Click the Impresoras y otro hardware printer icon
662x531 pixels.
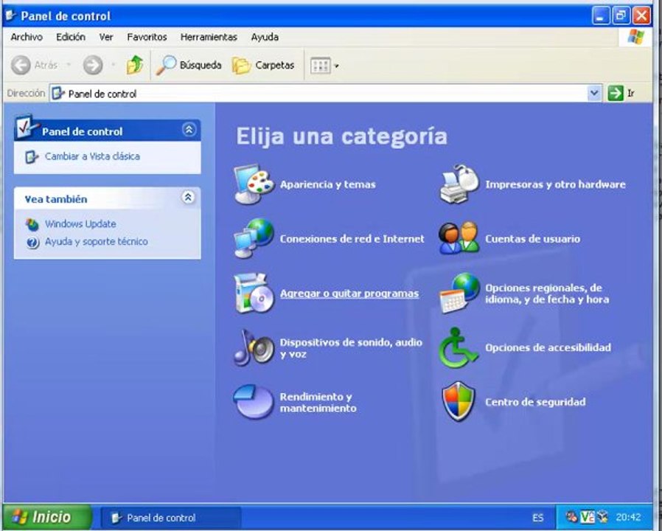(460, 184)
